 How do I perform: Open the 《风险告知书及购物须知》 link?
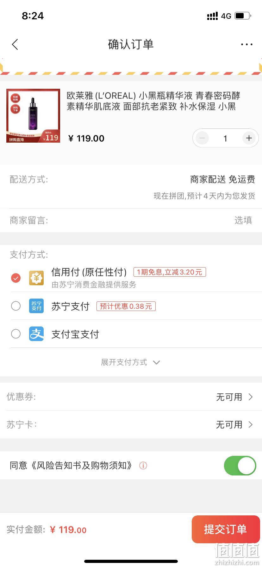point(81,466)
